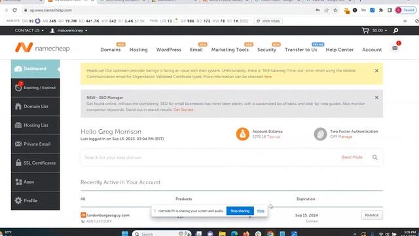Open Chrome from taskbar
Image resolution: width=419 pixels, height=236 pixels.
tap(270, 233)
